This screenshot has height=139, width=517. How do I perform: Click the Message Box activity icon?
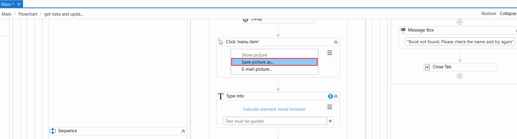[402, 30]
